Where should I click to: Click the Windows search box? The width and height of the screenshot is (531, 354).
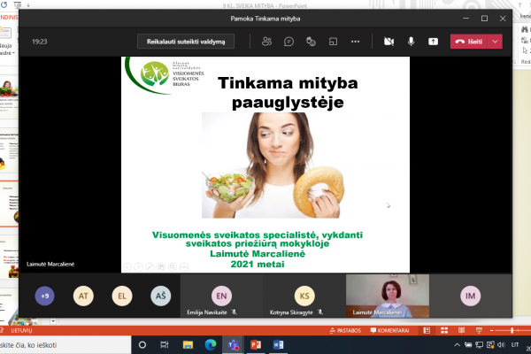point(65,345)
